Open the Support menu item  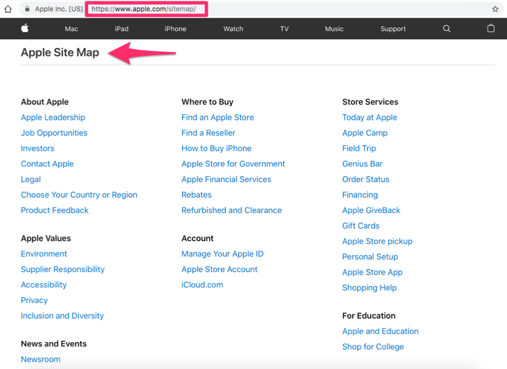(393, 29)
